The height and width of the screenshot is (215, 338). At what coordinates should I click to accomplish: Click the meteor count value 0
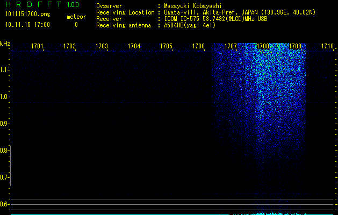click(x=76, y=25)
